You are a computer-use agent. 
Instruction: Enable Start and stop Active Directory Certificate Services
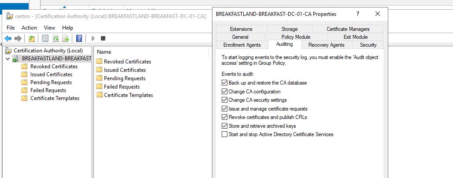pos(225,134)
